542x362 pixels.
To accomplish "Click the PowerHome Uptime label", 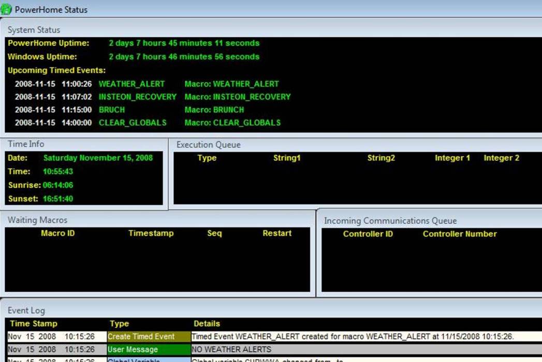I will pyautogui.click(x=48, y=43).
